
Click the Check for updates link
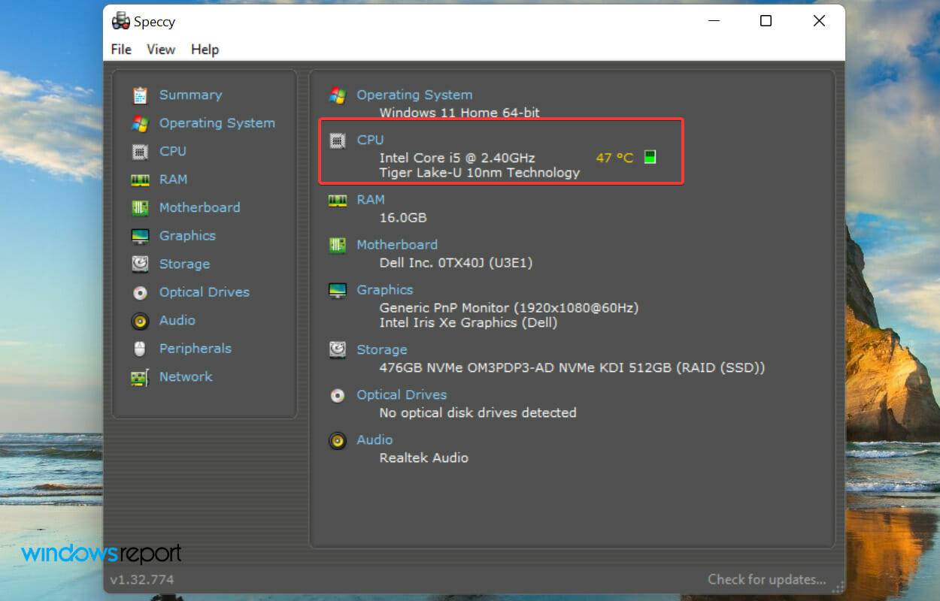point(766,579)
